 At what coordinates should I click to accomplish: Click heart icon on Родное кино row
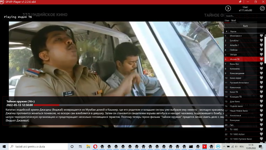point(261,106)
